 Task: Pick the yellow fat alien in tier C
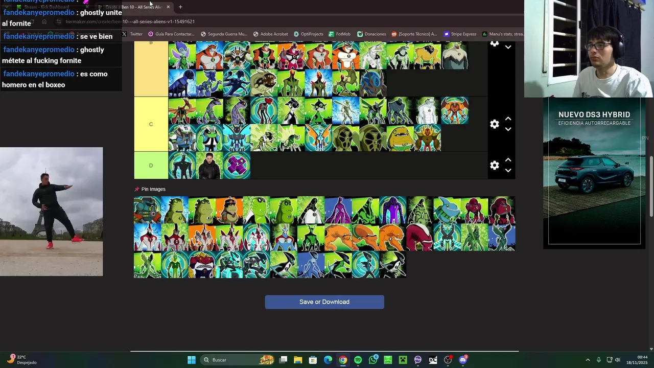click(400, 138)
